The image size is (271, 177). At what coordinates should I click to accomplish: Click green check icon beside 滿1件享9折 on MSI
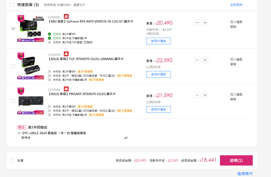[x=49, y=34]
